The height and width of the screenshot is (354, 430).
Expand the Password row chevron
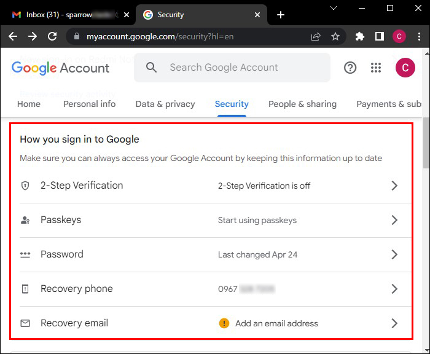pos(395,254)
